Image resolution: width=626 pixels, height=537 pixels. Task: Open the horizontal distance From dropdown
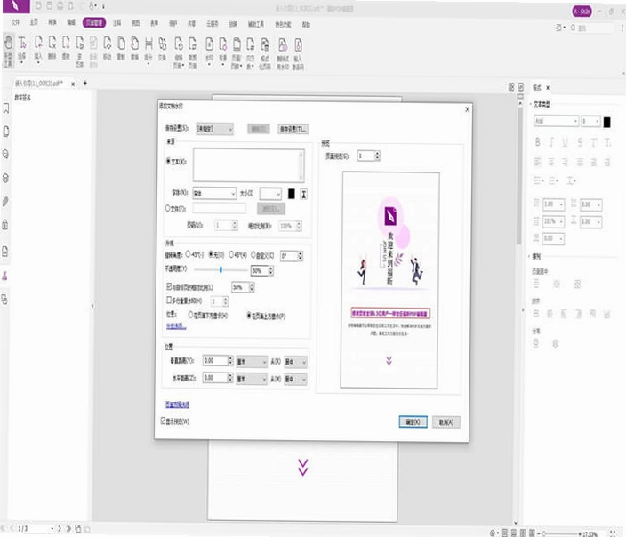pyautogui.click(x=295, y=379)
